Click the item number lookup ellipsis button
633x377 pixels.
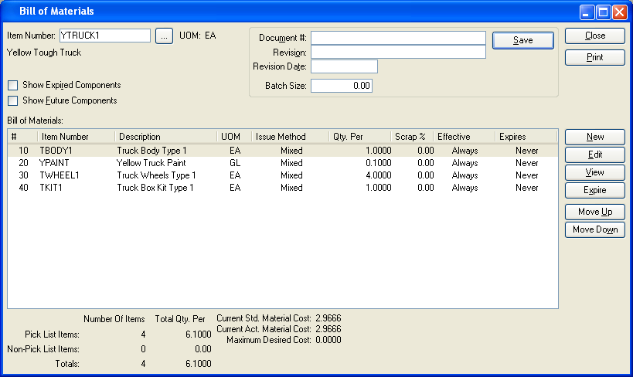(164, 36)
